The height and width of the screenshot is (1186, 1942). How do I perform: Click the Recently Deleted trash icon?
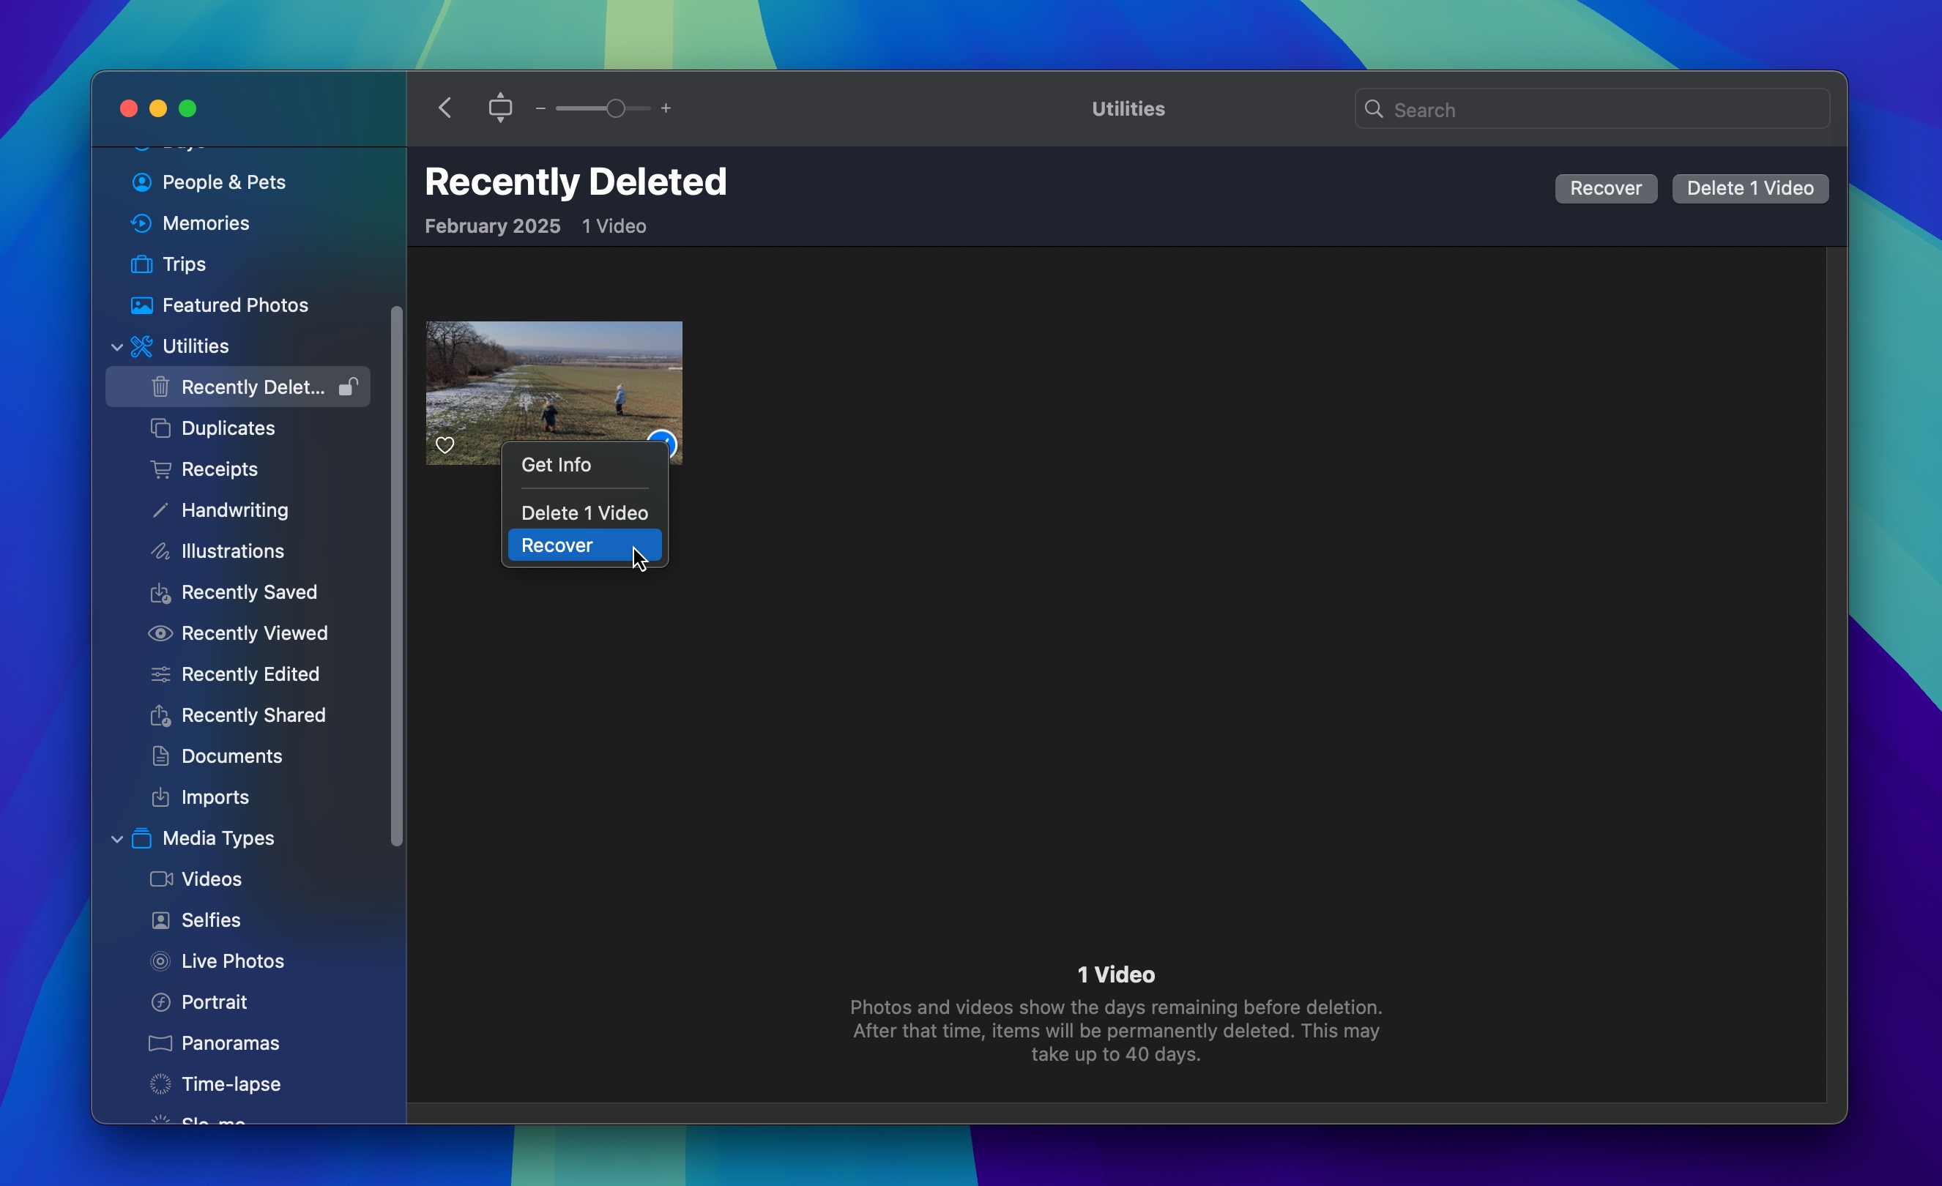(x=160, y=387)
